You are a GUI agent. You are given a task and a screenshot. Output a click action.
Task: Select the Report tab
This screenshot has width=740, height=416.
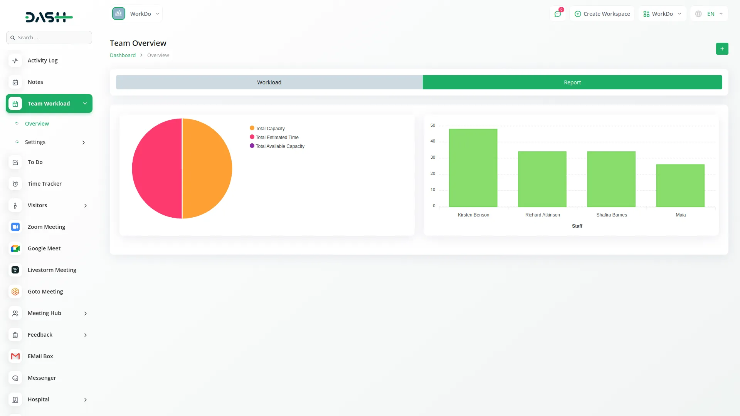click(572, 82)
